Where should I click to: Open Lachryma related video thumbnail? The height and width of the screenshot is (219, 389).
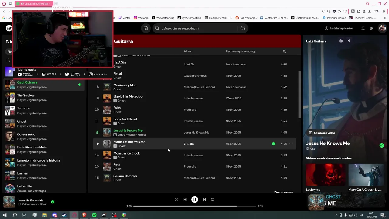click(x=325, y=175)
